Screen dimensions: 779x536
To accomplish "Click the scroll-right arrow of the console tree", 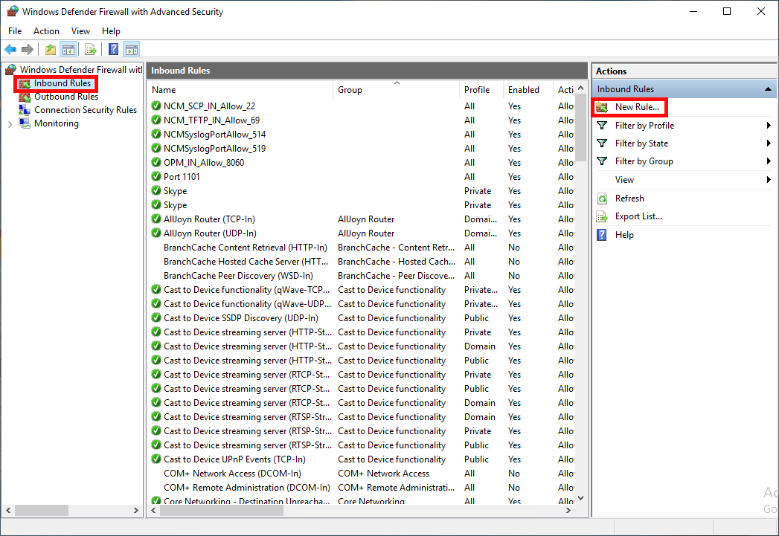I will [135, 510].
